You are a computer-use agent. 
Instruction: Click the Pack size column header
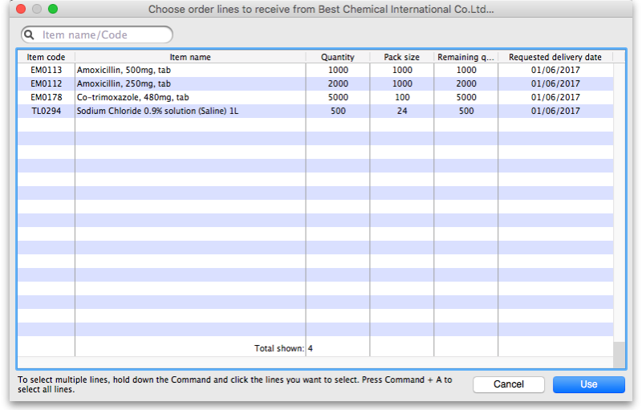[x=401, y=57]
